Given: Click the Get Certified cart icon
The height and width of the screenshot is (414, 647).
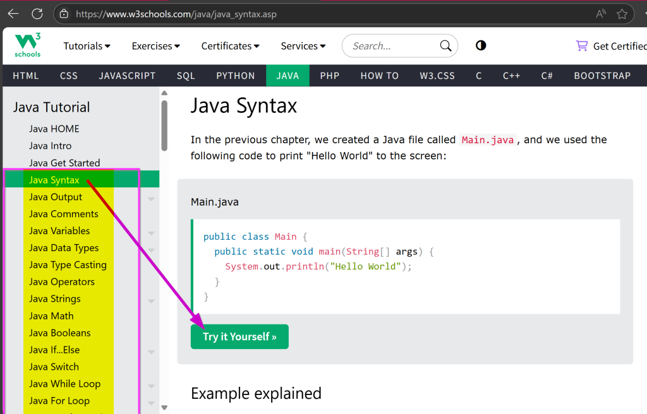Looking at the screenshot, I should [581, 45].
